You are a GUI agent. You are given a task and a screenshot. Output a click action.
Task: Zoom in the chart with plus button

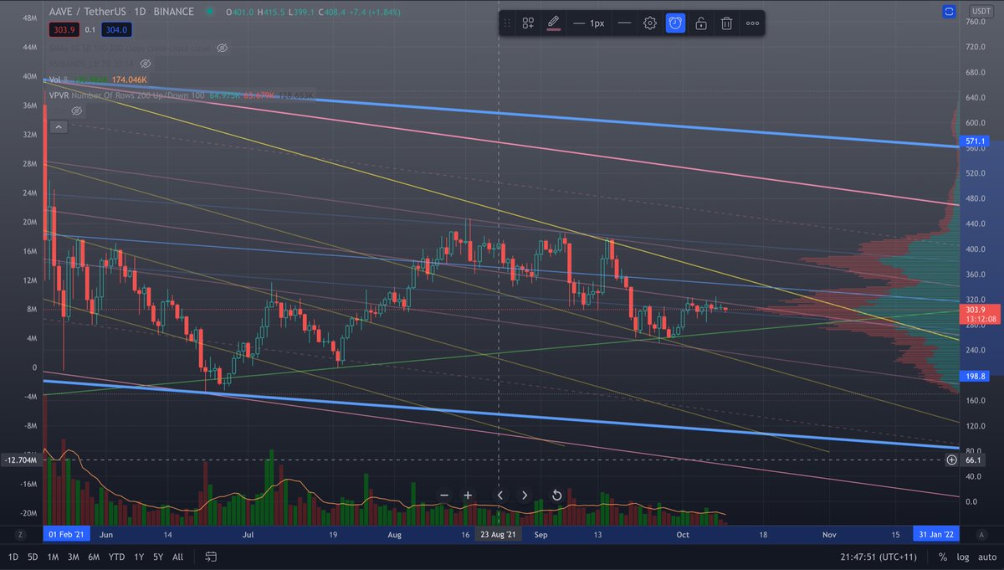coord(468,496)
